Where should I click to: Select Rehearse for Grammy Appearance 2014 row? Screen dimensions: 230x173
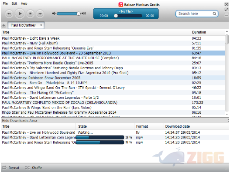pyautogui.click(x=113, y=112)
